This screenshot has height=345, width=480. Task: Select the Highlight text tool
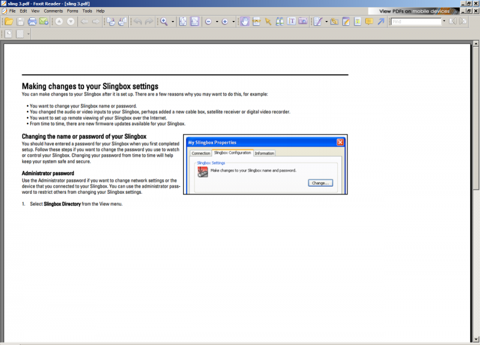pyautogui.click(x=358, y=22)
